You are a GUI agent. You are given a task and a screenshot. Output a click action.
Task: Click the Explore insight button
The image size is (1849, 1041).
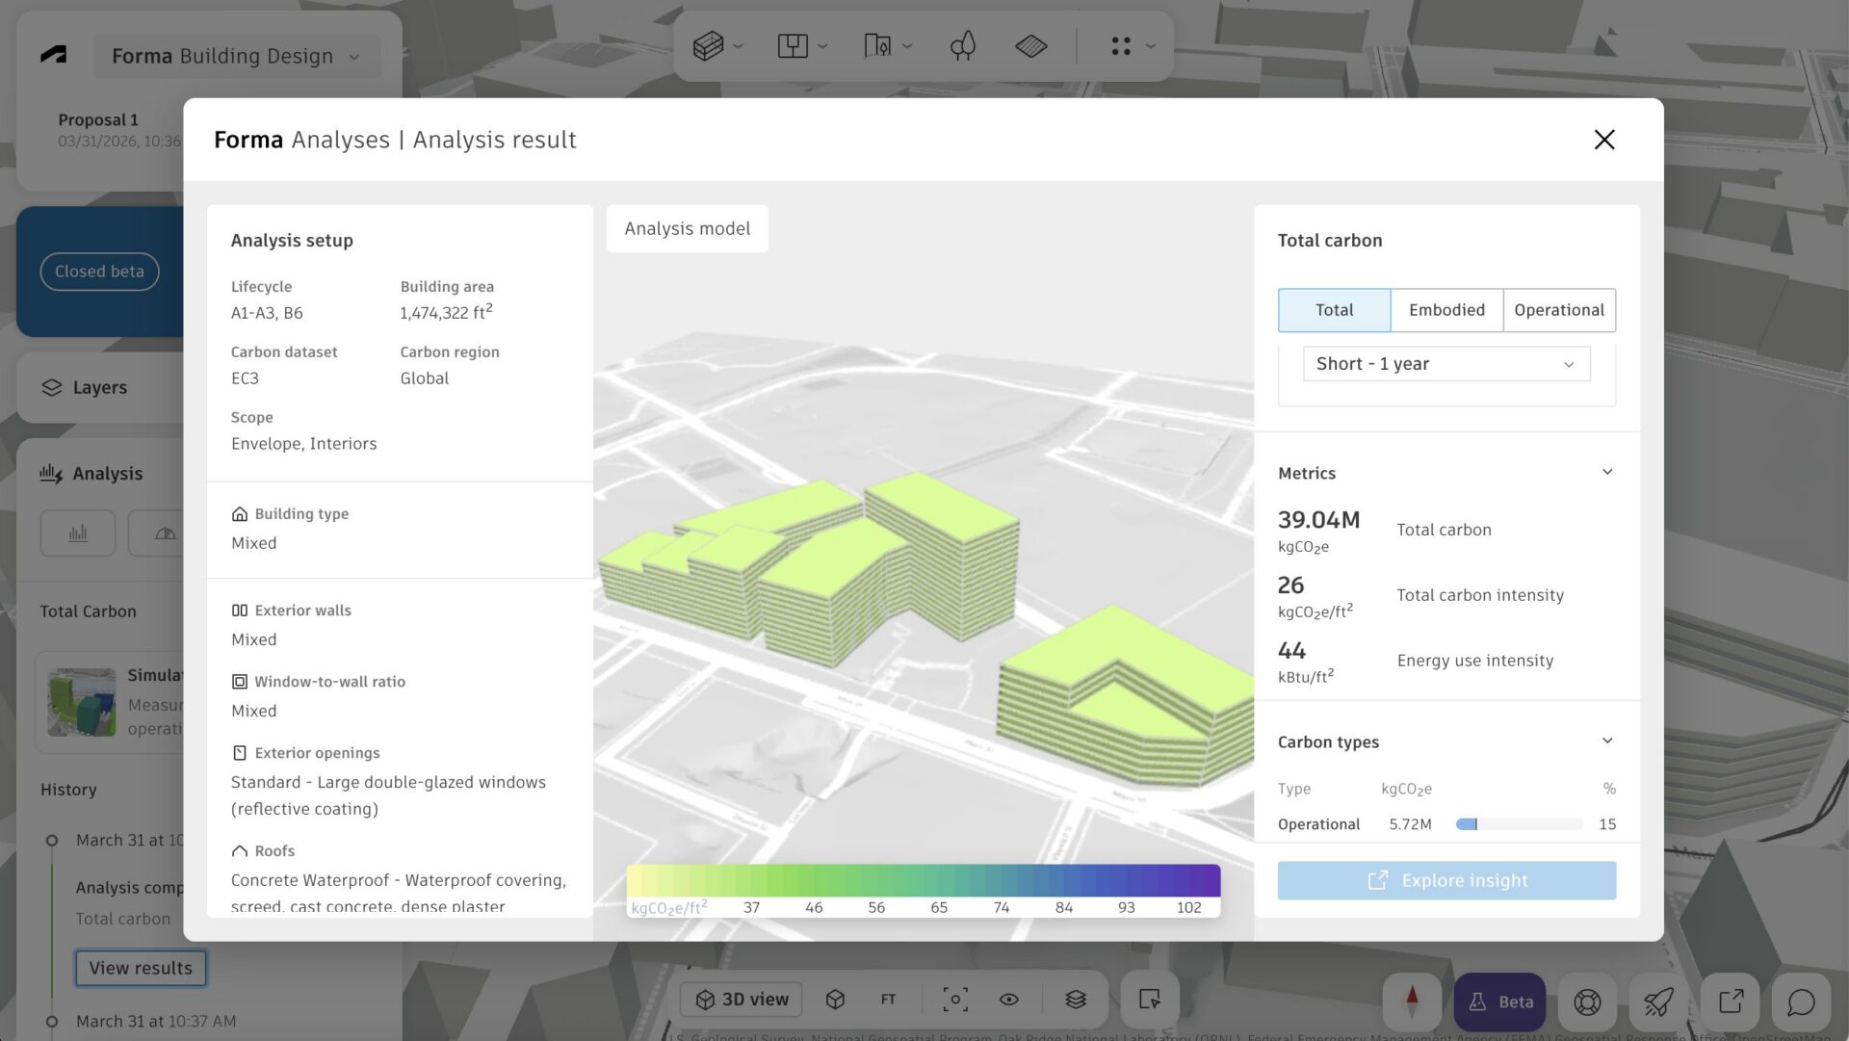(1446, 880)
